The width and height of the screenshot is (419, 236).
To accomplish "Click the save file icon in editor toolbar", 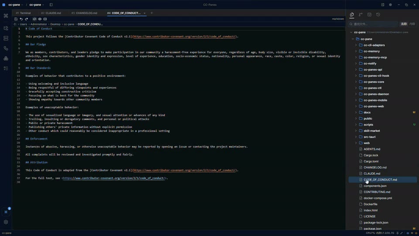I will 16,19.
